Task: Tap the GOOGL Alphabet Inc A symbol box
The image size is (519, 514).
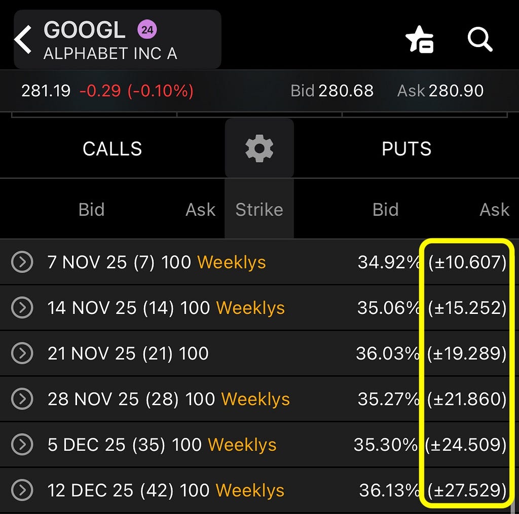Action: [118, 39]
